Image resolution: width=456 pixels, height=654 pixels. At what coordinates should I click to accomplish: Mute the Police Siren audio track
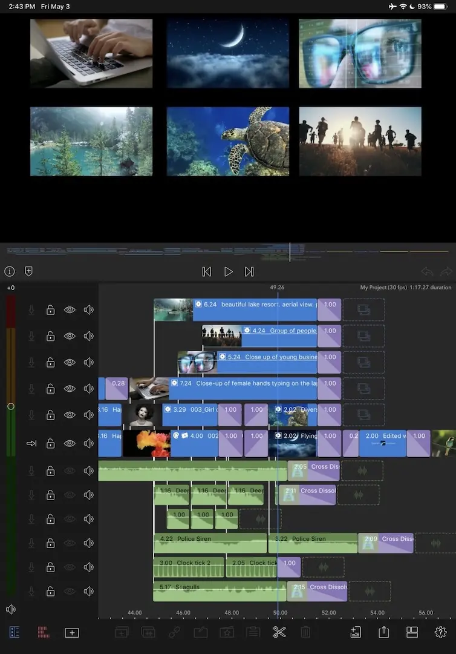(x=89, y=543)
